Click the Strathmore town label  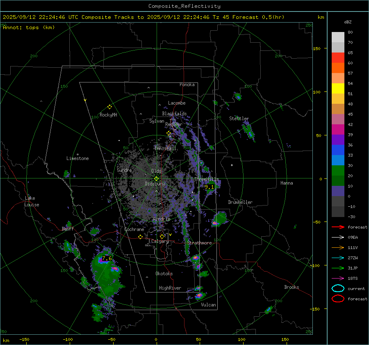pyautogui.click(x=199, y=243)
